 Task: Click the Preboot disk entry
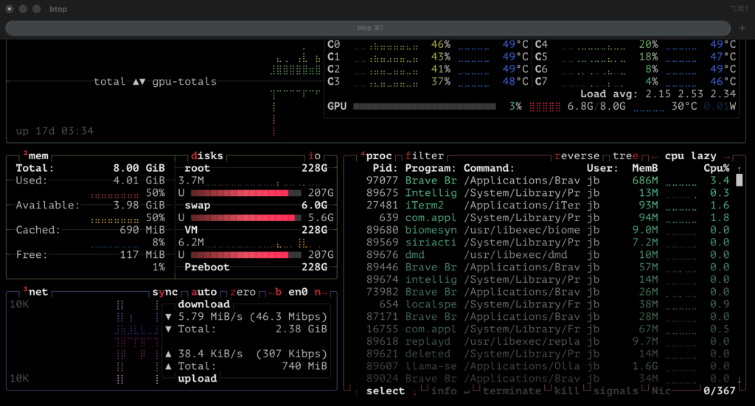point(256,267)
